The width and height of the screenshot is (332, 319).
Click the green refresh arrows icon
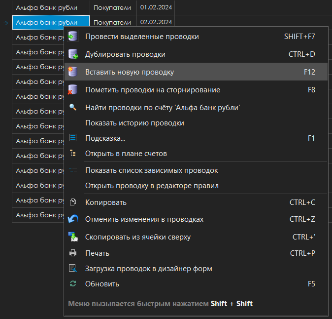coord(73,283)
